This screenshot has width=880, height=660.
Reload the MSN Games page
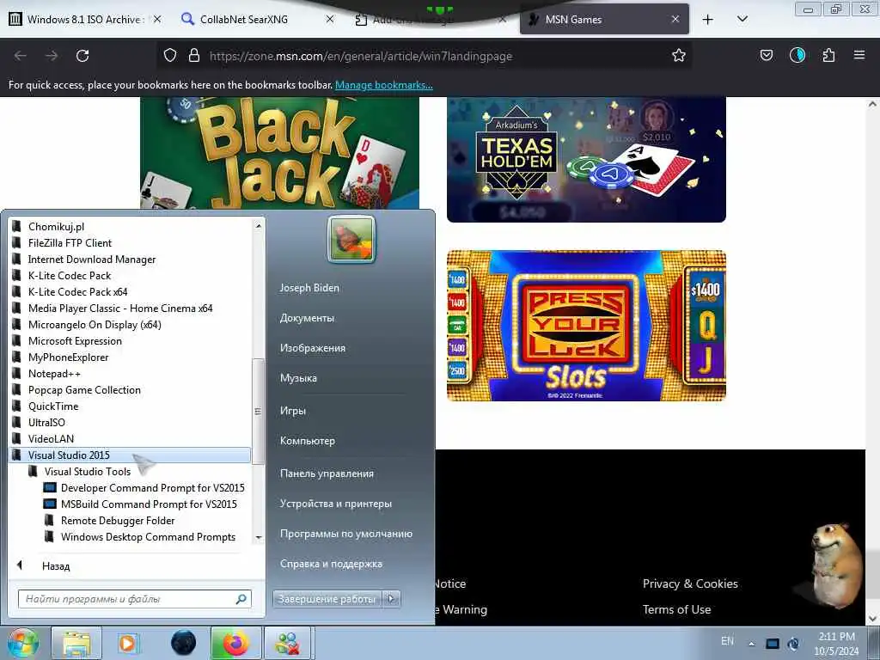[x=82, y=56]
